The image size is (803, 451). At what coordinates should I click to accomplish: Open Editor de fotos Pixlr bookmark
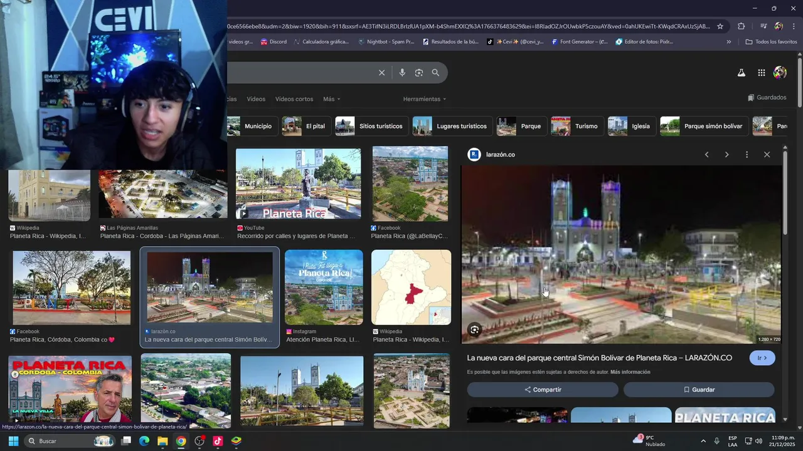[644, 42]
